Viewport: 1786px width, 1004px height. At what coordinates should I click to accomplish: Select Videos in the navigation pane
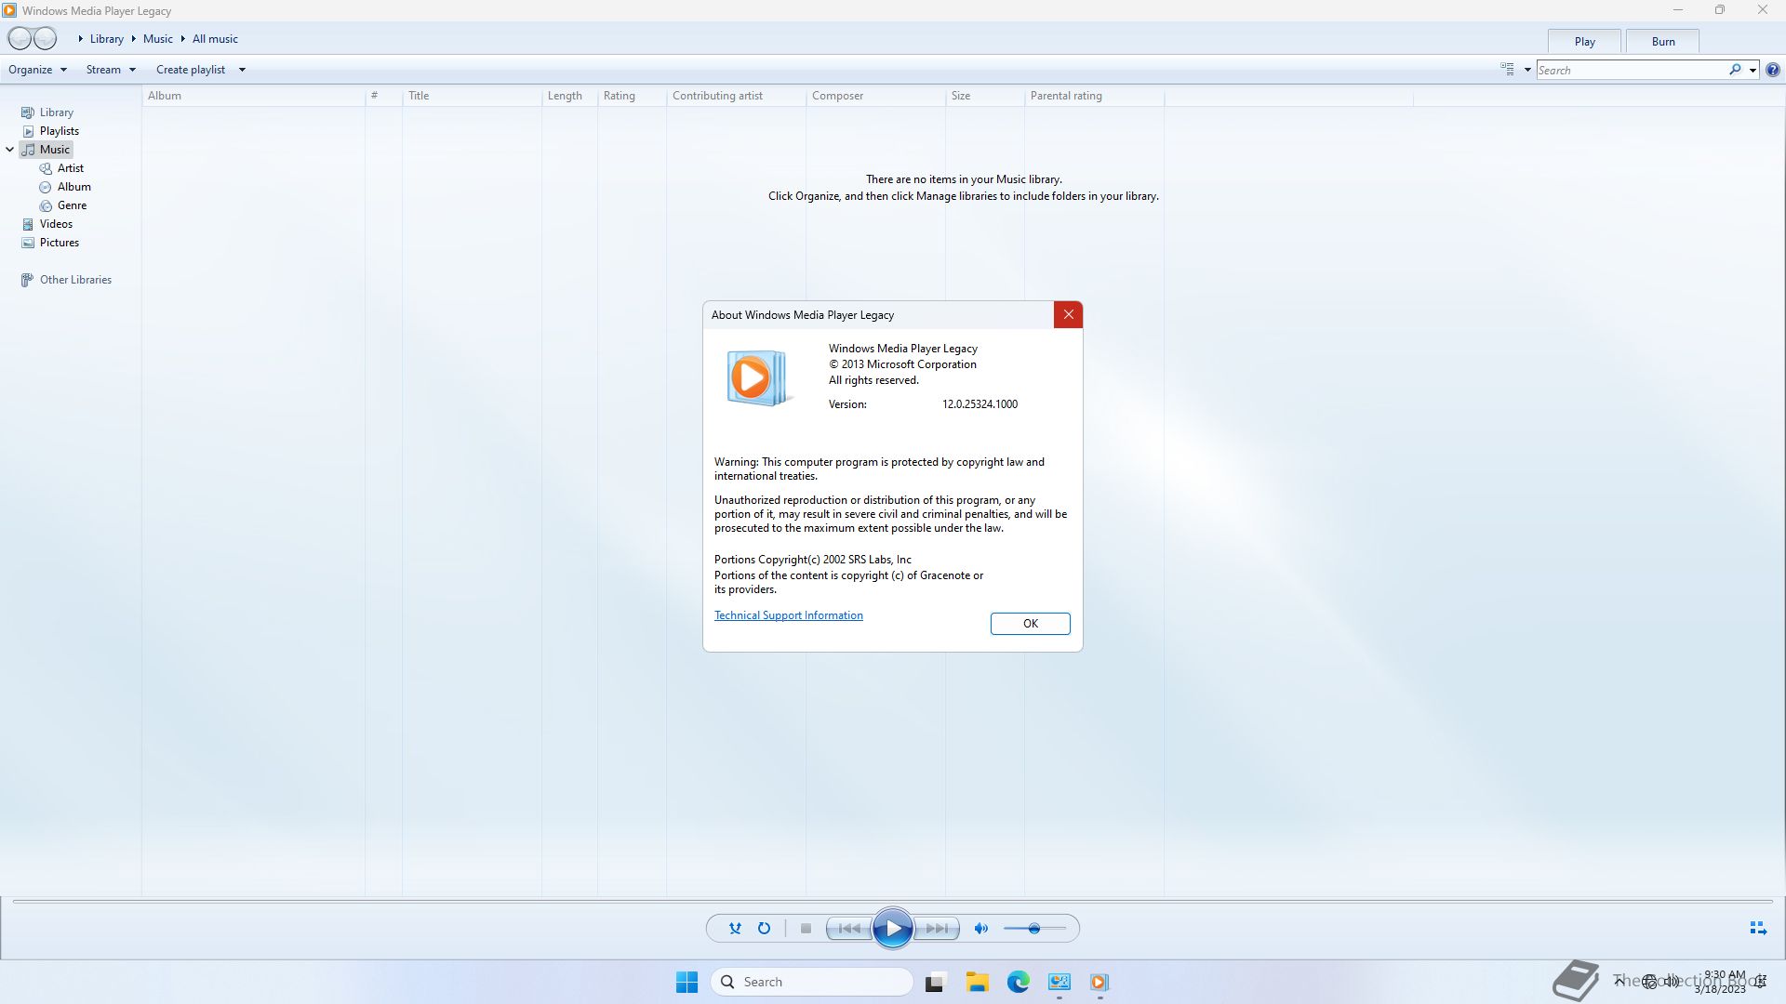(56, 224)
